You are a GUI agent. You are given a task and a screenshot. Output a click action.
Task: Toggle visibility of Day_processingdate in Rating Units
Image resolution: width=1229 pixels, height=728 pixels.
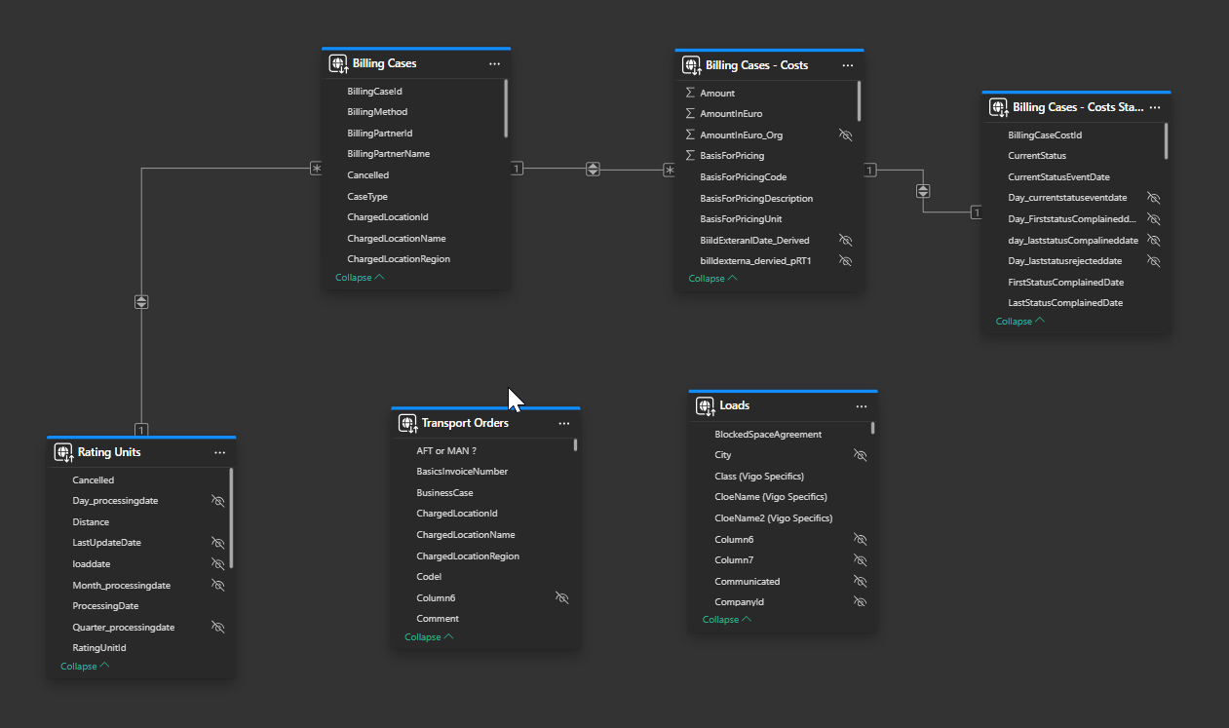click(218, 500)
